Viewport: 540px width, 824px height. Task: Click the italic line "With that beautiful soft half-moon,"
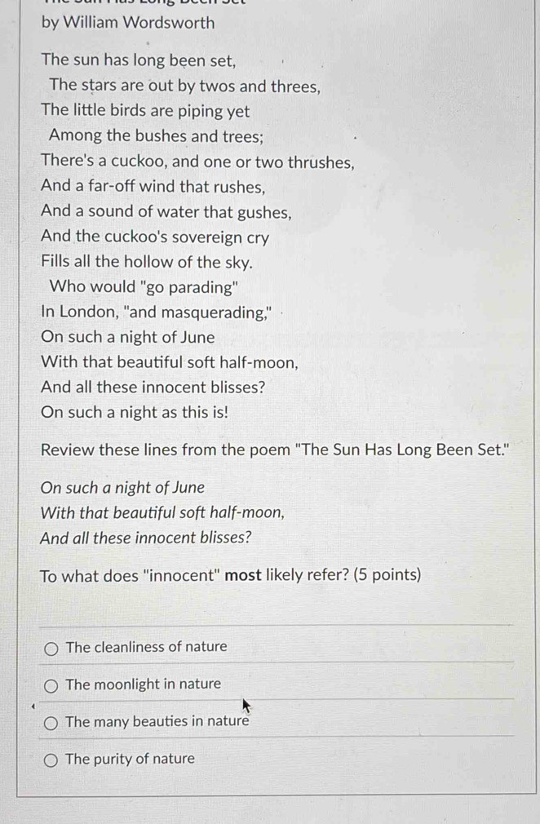click(163, 513)
